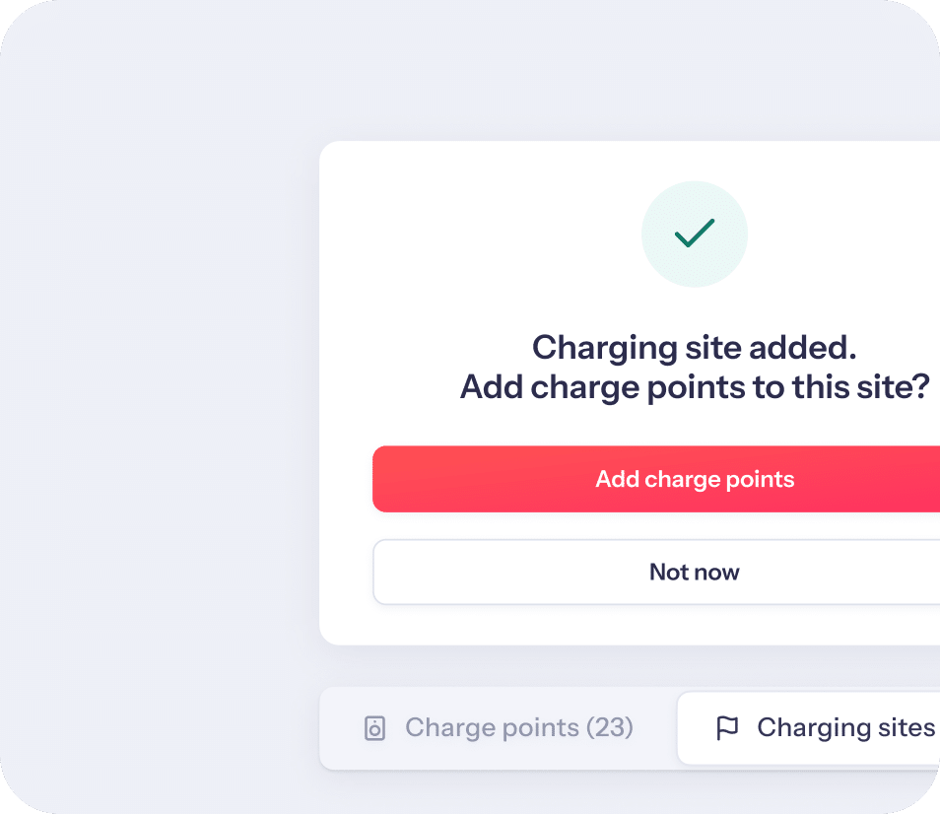This screenshot has width=940, height=814.
Task: Switch to the Charge points (23) tab
Action: tap(499, 727)
